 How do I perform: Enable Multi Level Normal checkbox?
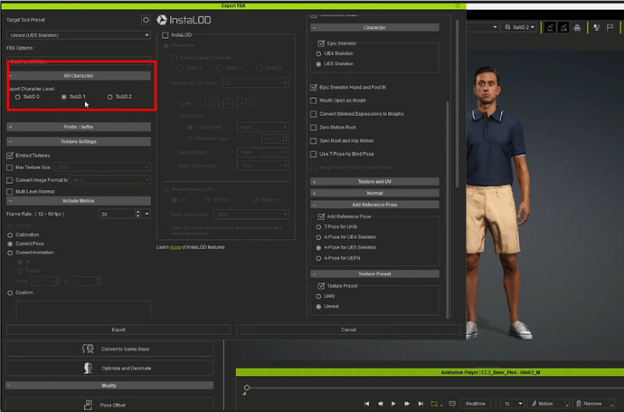[x=10, y=192]
